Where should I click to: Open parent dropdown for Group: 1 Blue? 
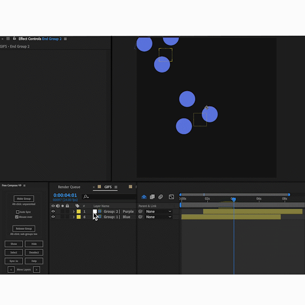point(159,217)
